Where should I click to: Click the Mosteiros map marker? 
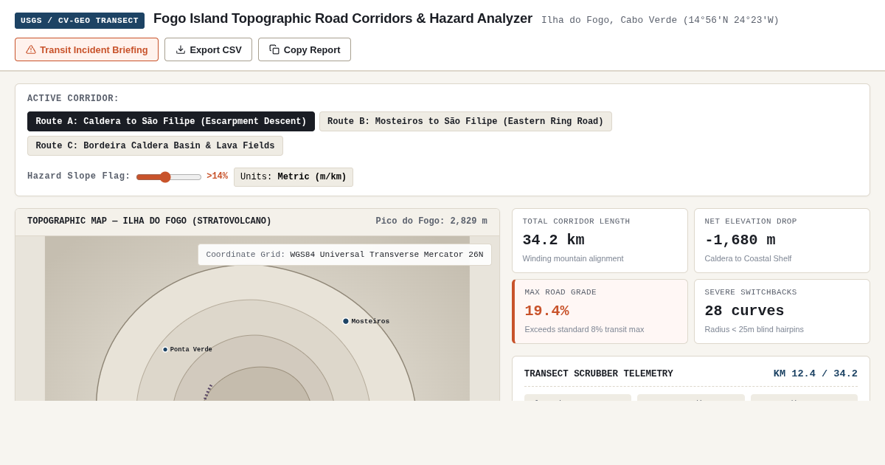coord(346,321)
